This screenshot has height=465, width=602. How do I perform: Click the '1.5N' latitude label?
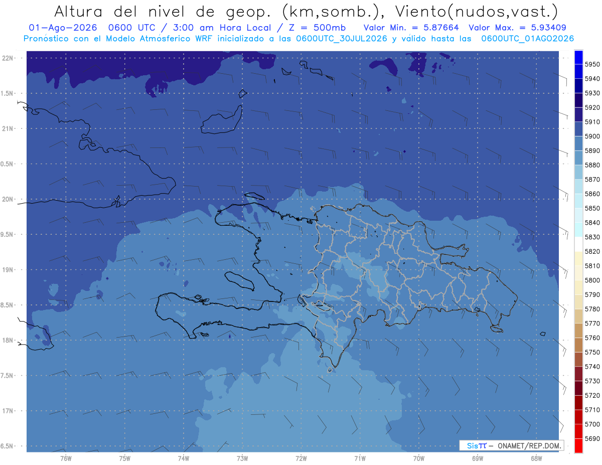8,93
